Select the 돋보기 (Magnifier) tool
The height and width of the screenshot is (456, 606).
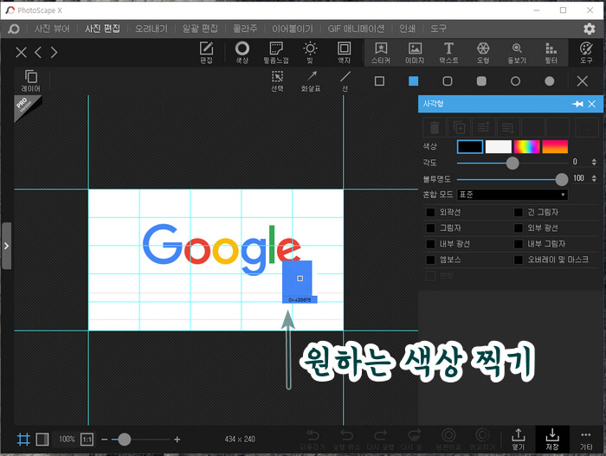(x=517, y=53)
